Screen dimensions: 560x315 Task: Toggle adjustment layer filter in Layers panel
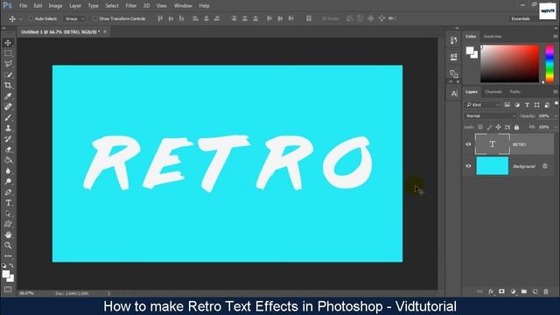click(x=517, y=105)
